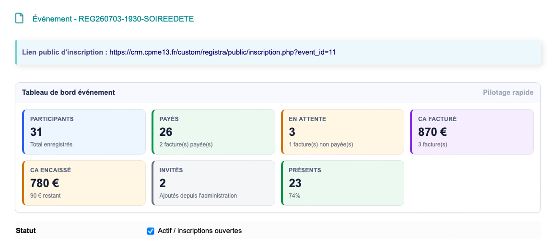Screen dimensions: 550x245
Task: Click the document icon beside Événement title
Action: [19, 18]
